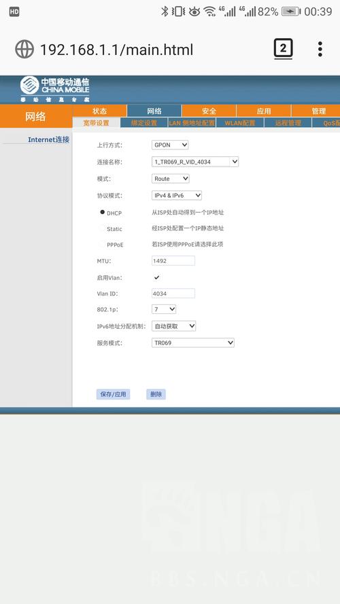
Task: Select Internet连接 in the sidebar
Action: click(48, 139)
